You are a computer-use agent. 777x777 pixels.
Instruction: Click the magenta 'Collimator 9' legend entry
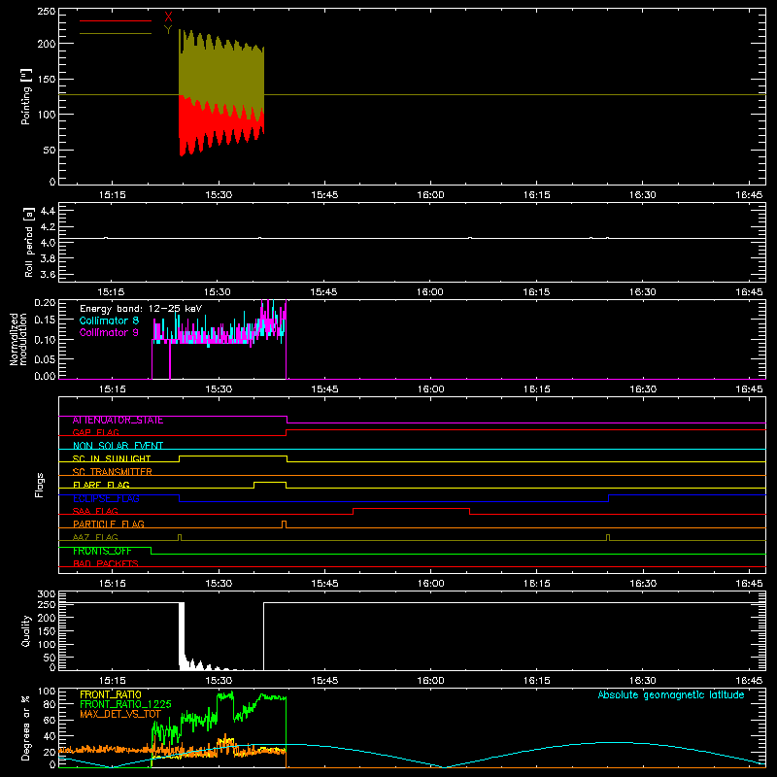click(x=109, y=332)
